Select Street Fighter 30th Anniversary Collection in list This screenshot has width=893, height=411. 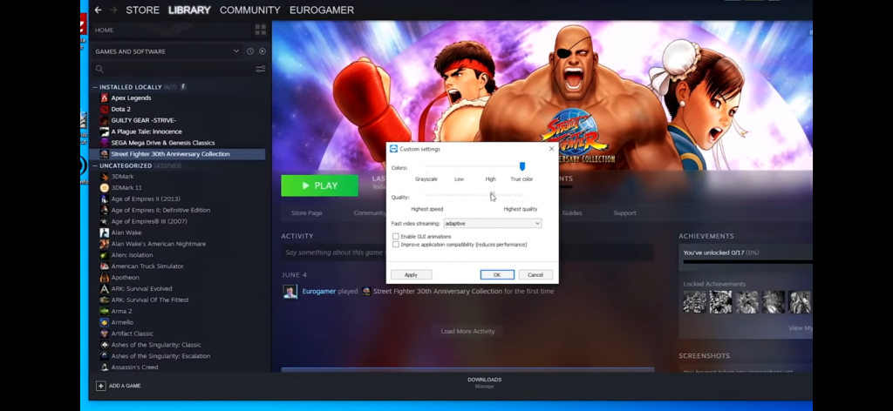coord(178,154)
